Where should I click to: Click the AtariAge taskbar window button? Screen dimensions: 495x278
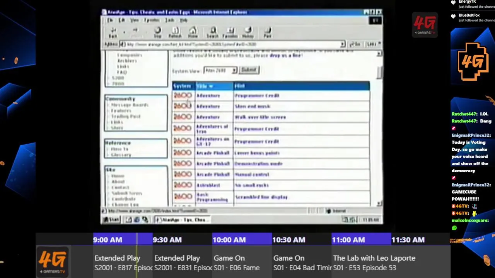point(182,220)
